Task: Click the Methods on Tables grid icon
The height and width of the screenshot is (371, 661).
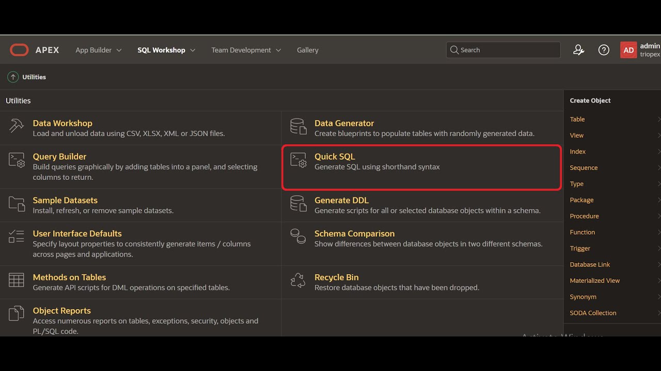Action: [x=17, y=280]
